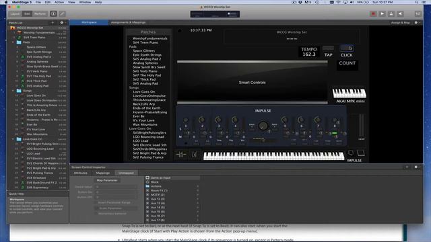Expand MOTIF (2) channel strip row
The height and width of the screenshot is (242, 431).
(197, 195)
